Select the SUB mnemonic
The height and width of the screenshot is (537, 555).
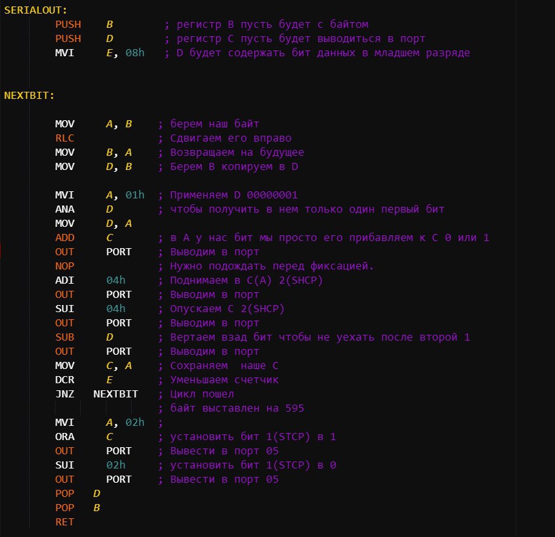(x=65, y=337)
